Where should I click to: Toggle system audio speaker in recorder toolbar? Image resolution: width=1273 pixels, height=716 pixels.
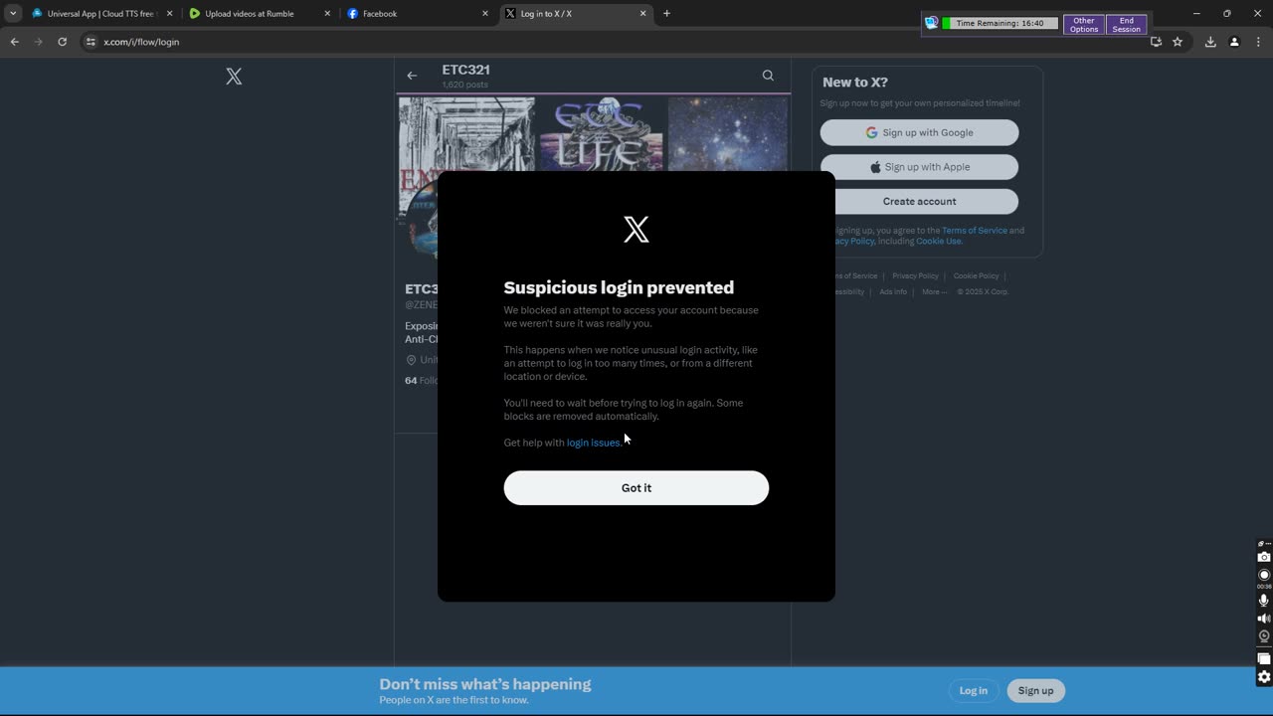click(1264, 619)
